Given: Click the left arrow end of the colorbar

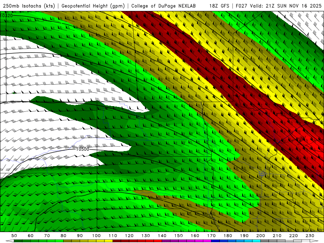Looking at the screenshot, I should point(10,241).
